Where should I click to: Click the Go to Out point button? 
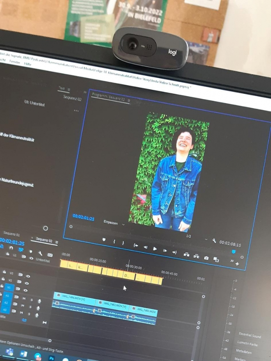[x=174, y=252]
